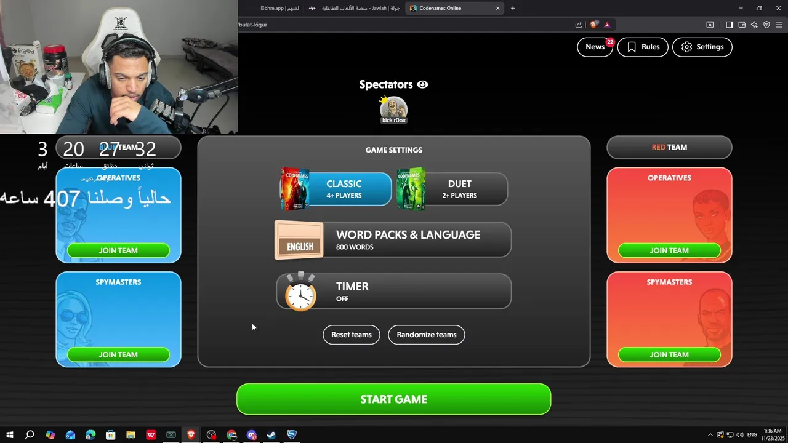Open File Explorer from the taskbar
Viewport: 788px width, 443px height.
(131, 435)
